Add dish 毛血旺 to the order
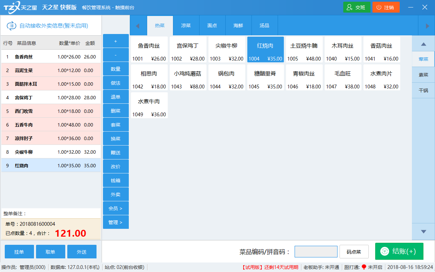 [x=343, y=78]
